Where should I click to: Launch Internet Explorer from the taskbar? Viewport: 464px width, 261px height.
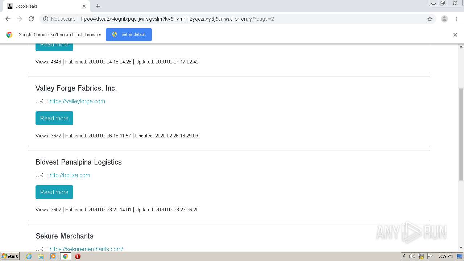29,256
